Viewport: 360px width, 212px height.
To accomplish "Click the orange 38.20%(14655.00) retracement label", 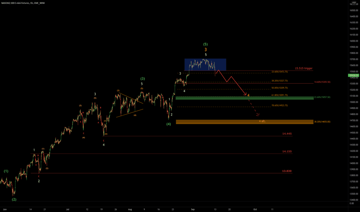I will point(323,122).
